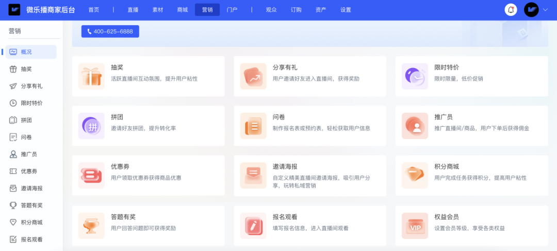This screenshot has height=251, width=557.
Task: Open the 商城 top navigation tab
Action: [x=183, y=10]
